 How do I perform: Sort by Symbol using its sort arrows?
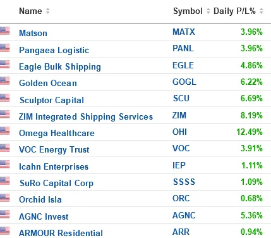click(208, 11)
